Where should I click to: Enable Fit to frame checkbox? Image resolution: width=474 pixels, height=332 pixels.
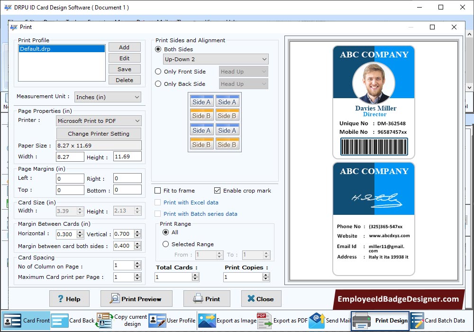(157, 191)
